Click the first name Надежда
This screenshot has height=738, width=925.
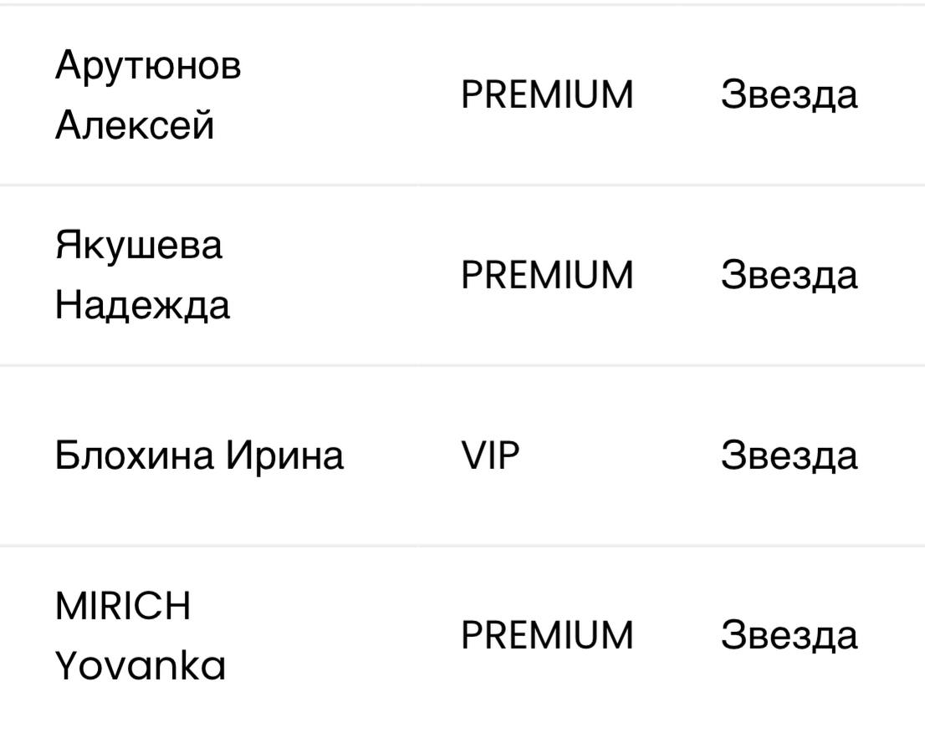point(142,305)
